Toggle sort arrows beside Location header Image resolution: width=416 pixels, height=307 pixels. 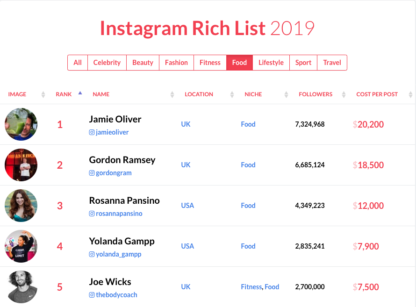click(x=232, y=94)
